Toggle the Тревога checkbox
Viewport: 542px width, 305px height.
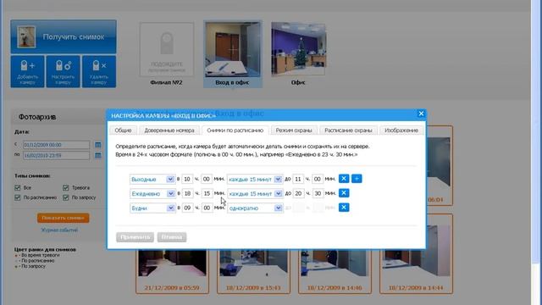66,187
